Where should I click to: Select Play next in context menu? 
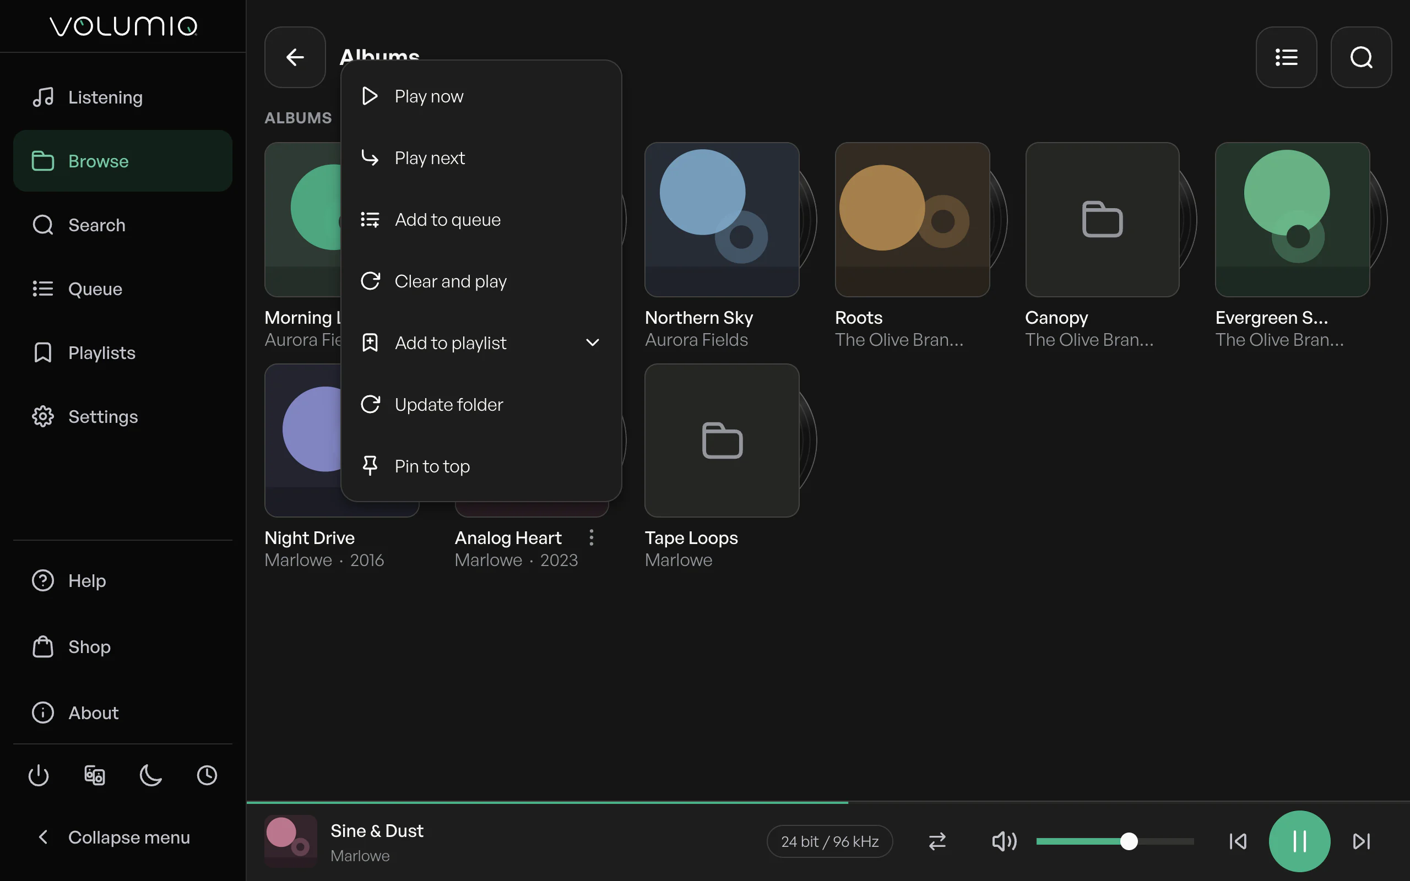481,158
